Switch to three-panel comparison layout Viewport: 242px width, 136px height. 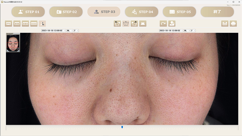26,24
